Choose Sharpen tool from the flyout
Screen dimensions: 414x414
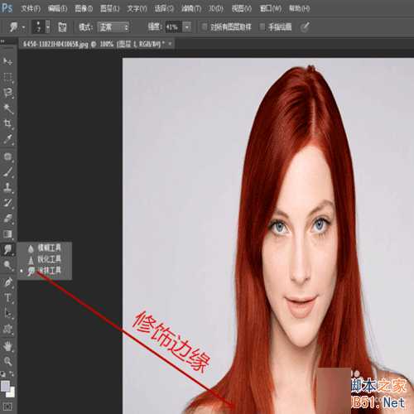pyautogui.click(x=44, y=259)
